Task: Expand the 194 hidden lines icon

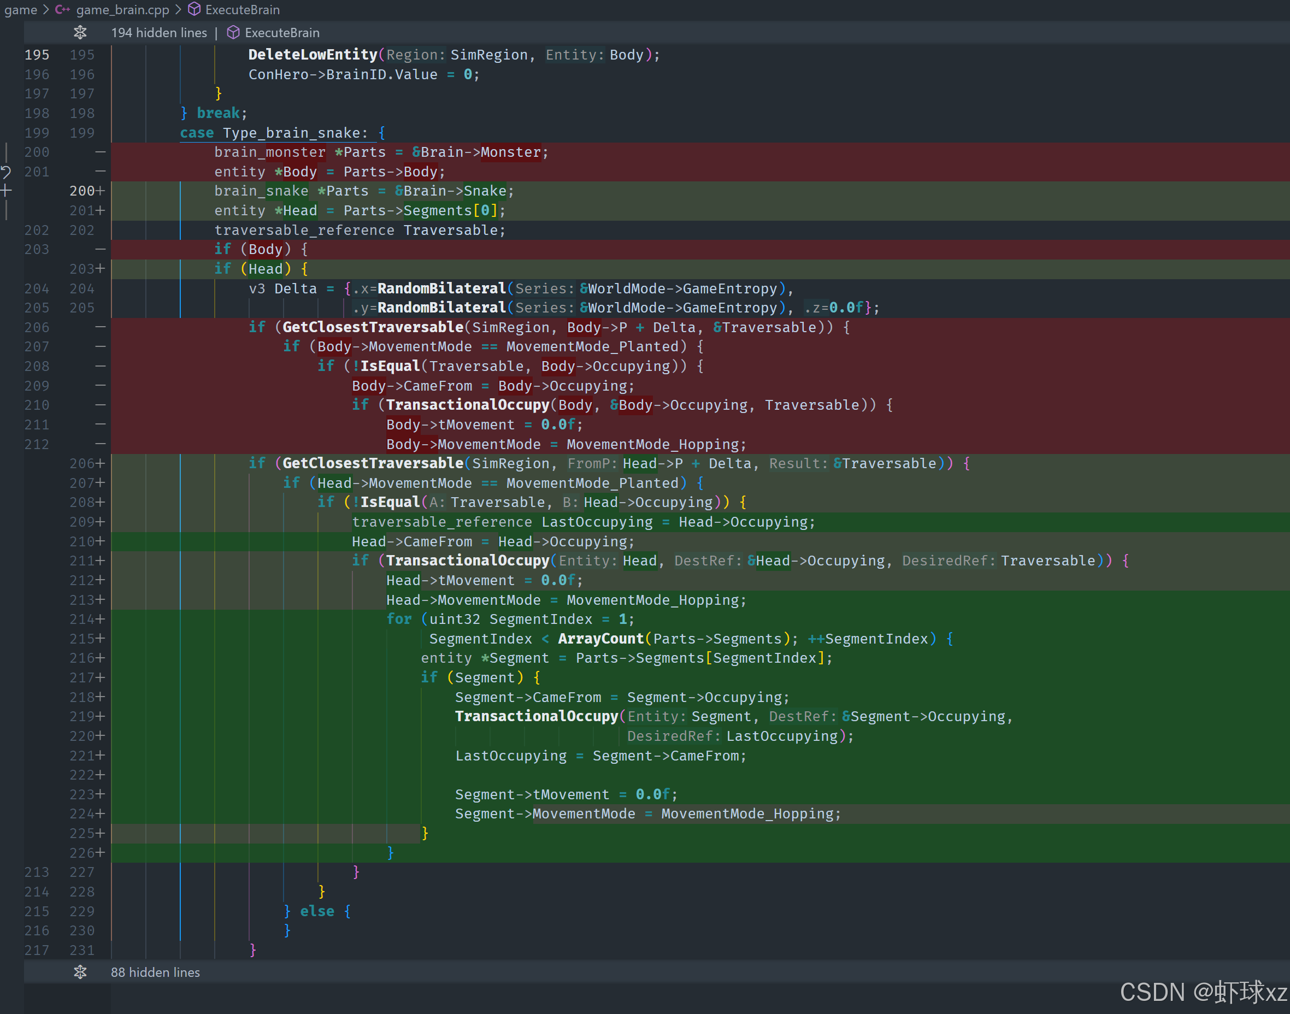Action: (x=80, y=33)
